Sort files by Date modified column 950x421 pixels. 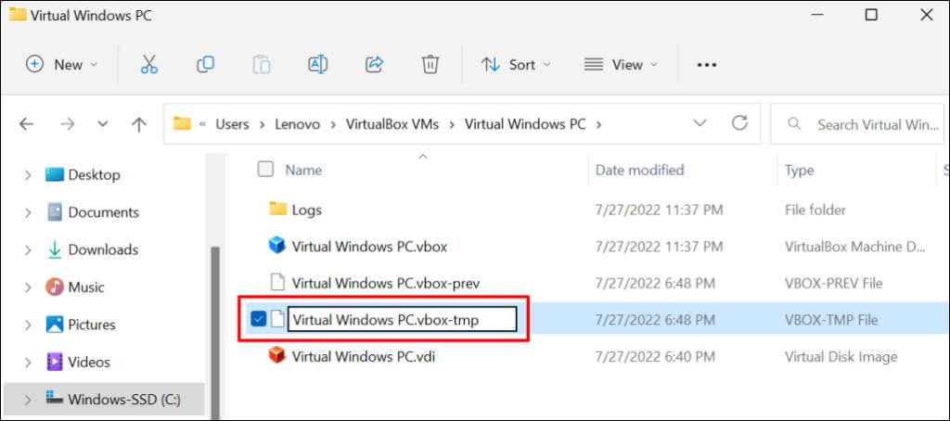point(640,170)
